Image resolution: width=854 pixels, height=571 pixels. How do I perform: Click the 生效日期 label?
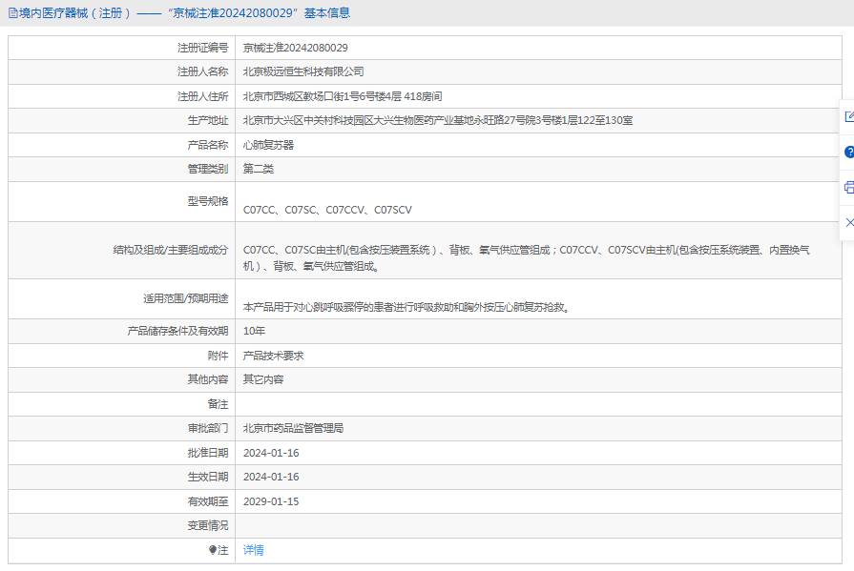208,477
